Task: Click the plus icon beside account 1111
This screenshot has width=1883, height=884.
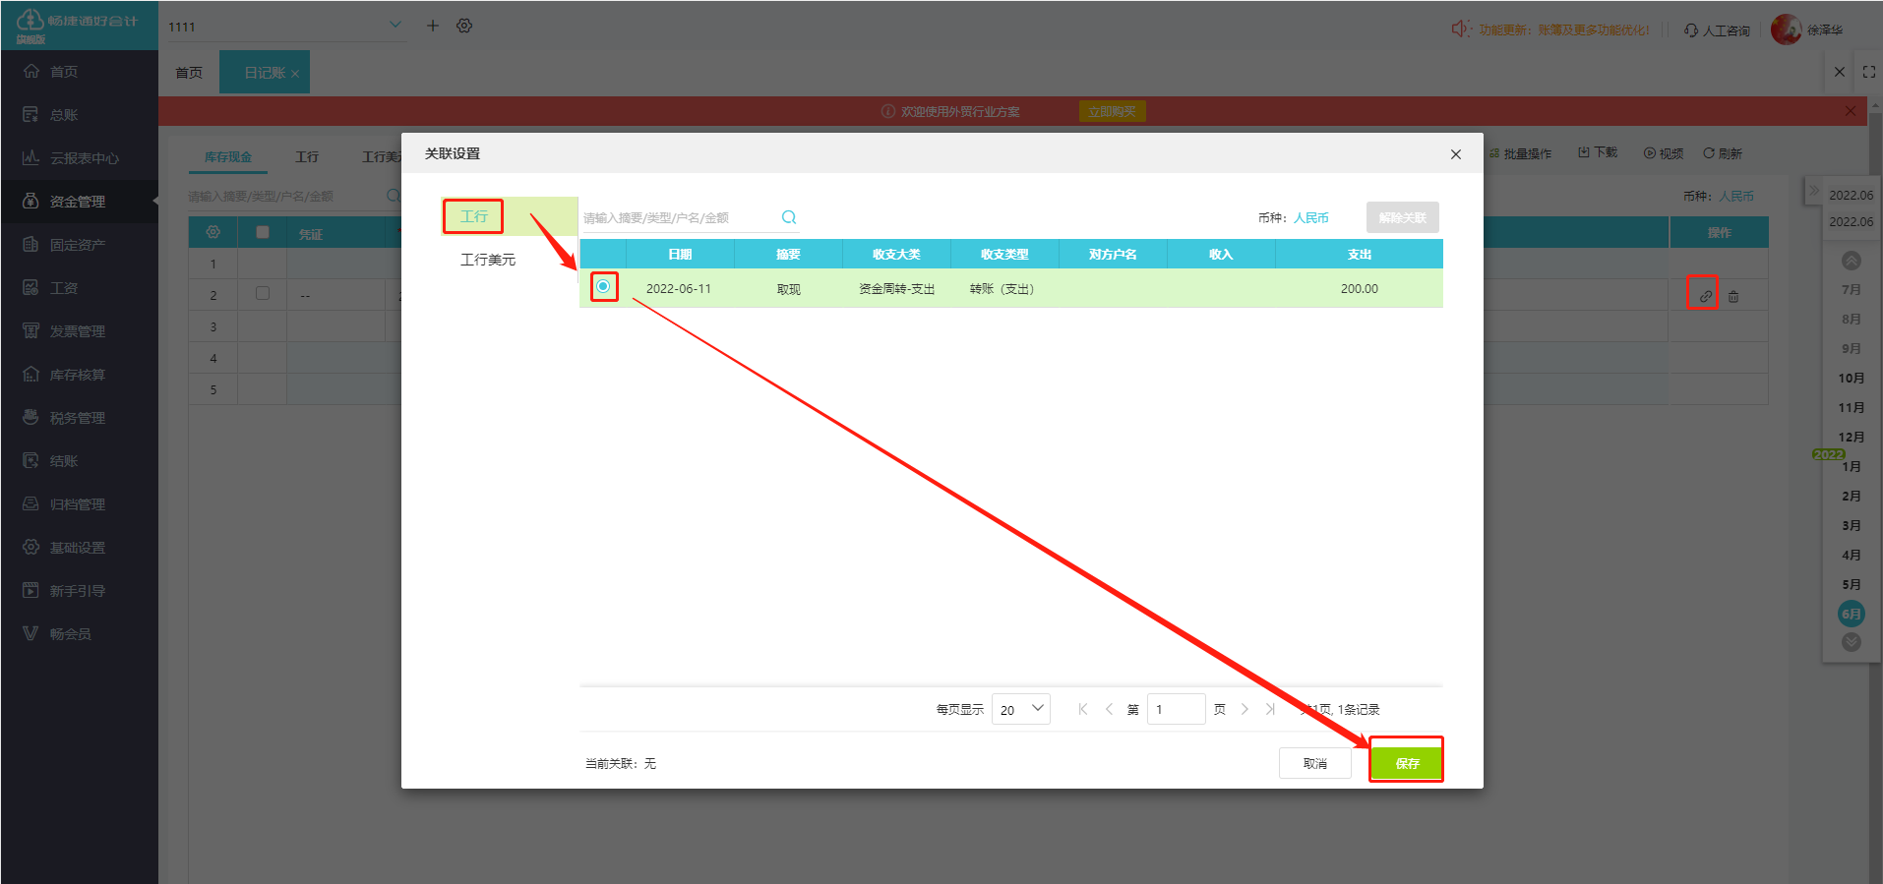Action: [x=433, y=26]
